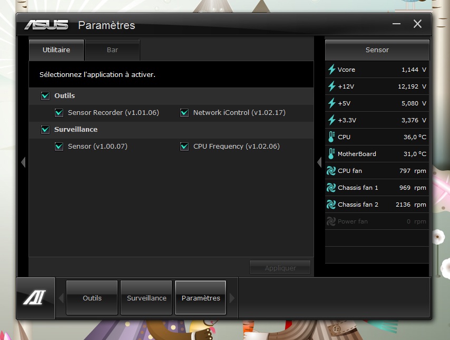Click the CPU fan icon

[331, 171]
